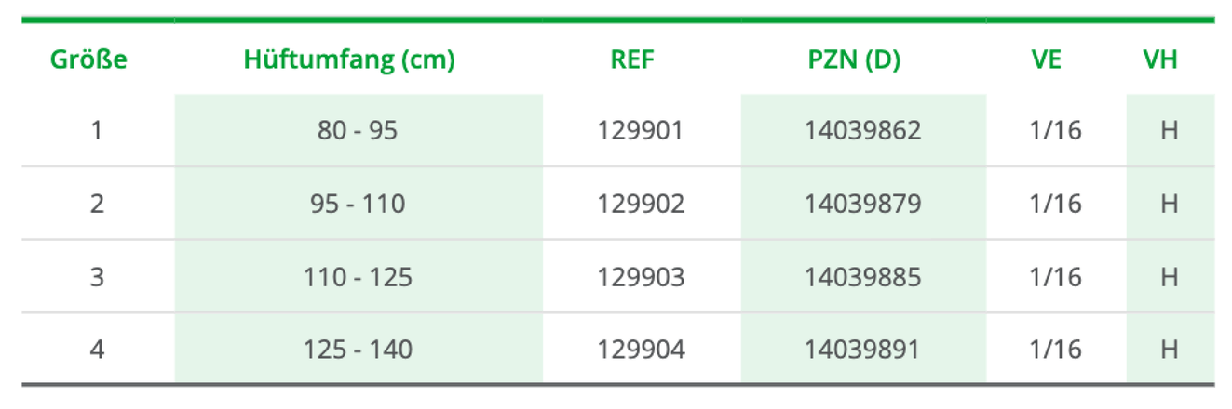The image size is (1232, 409).
Task: Select REF number 129901
Action: pyautogui.click(x=641, y=130)
